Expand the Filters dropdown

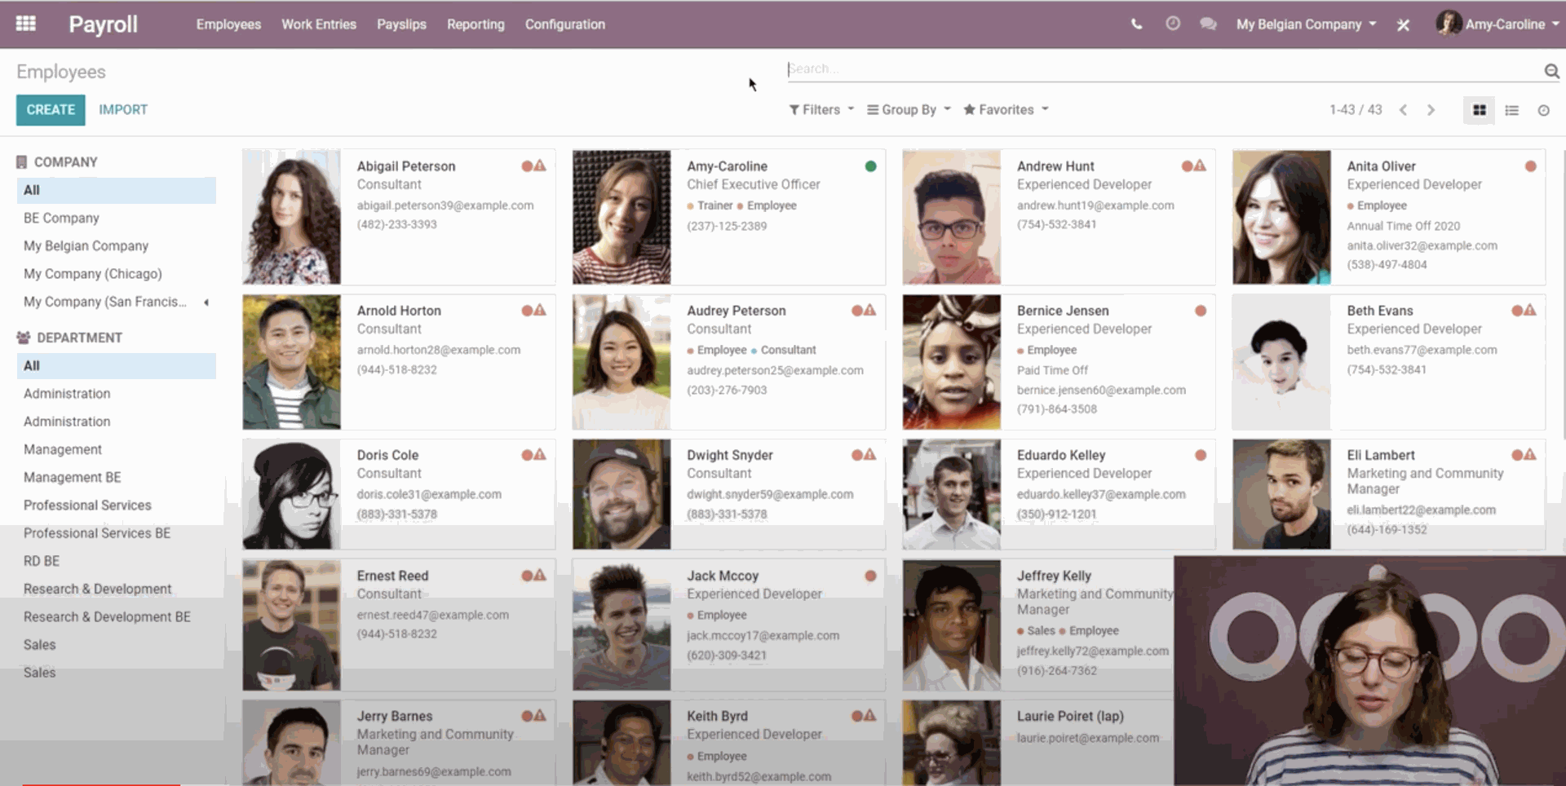[821, 110]
